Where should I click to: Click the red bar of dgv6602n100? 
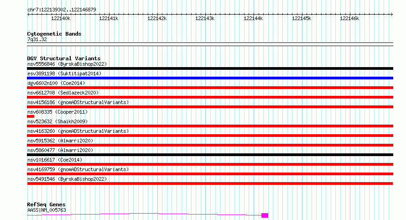point(210,88)
